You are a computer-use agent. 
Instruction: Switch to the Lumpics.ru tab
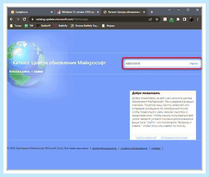click(32, 12)
